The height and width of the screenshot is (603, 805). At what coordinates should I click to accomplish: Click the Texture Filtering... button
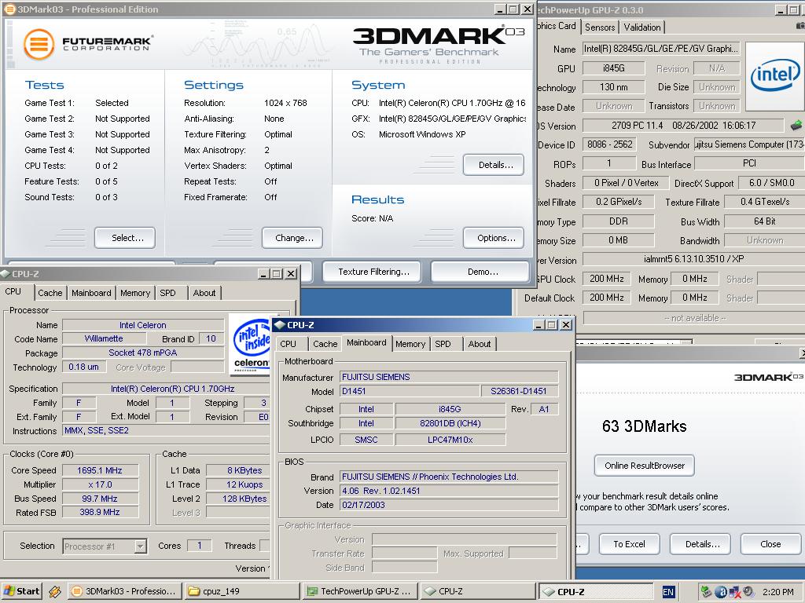point(372,272)
